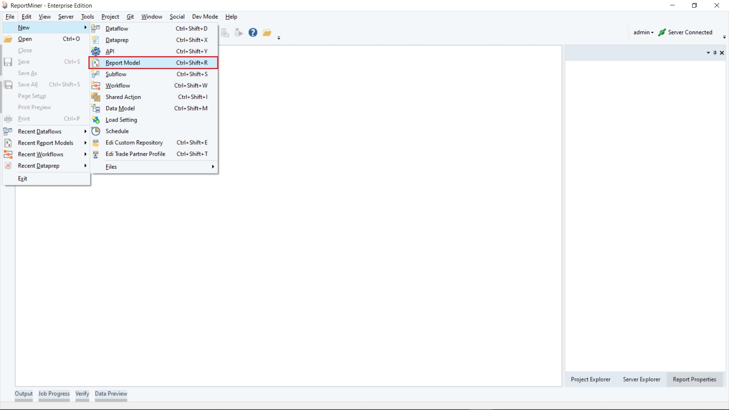The image size is (729, 410).
Task: Open the admin user dropdown
Action: (643, 33)
